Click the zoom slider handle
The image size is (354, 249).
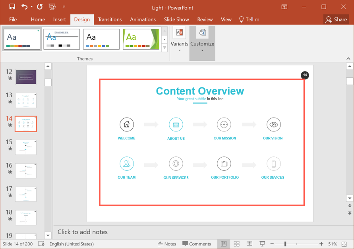[285, 244]
